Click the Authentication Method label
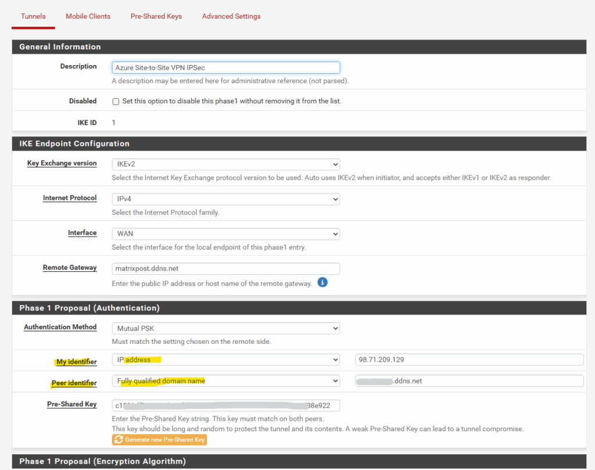The height and width of the screenshot is (470, 595). point(60,327)
